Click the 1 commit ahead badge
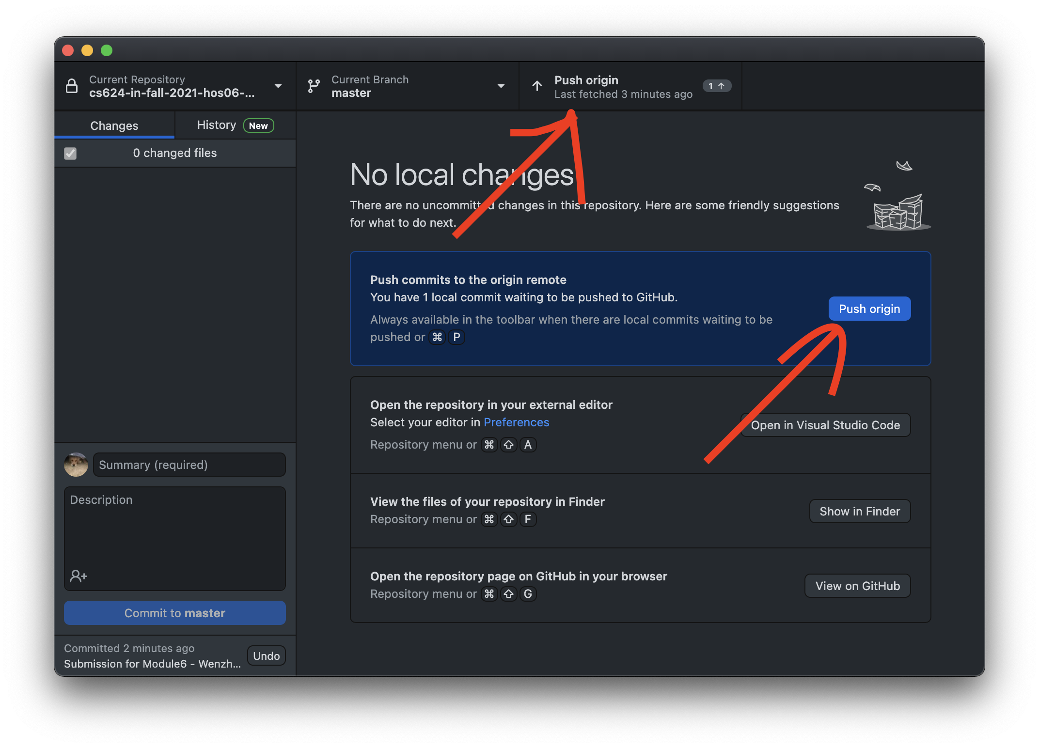1039x748 pixels. (x=716, y=86)
